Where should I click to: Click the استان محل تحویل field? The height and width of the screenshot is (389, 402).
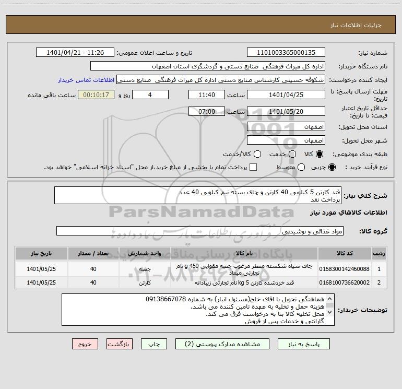point(286,127)
